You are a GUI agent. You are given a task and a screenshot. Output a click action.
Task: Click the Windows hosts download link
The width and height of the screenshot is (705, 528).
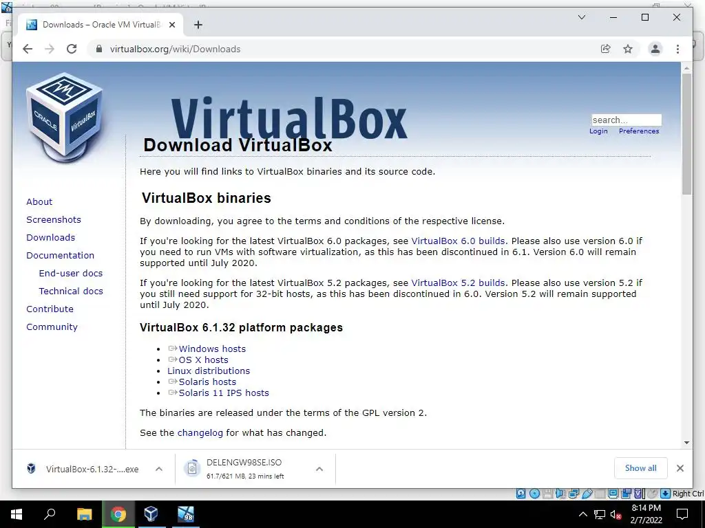tap(212, 349)
